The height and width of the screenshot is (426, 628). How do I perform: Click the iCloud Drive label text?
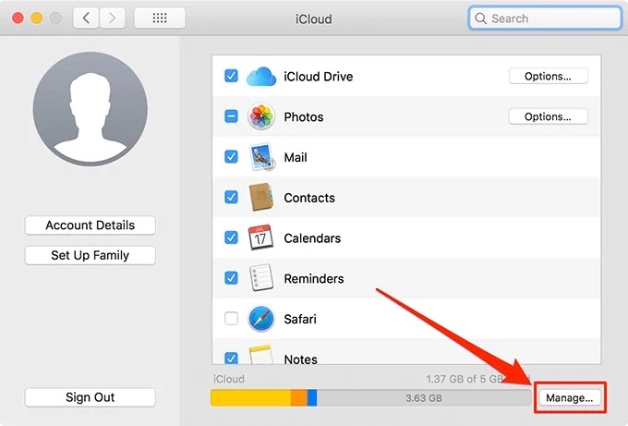point(319,77)
